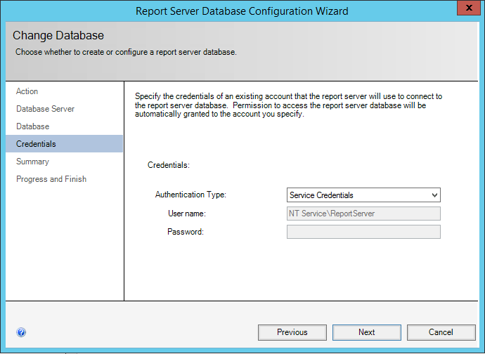Open the Database step in sidebar
Image resolution: width=485 pixels, height=354 pixels.
pos(33,126)
